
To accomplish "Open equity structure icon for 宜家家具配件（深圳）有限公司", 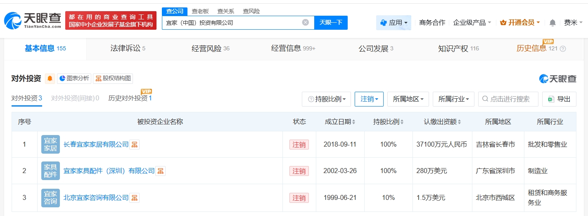I will (161, 171).
